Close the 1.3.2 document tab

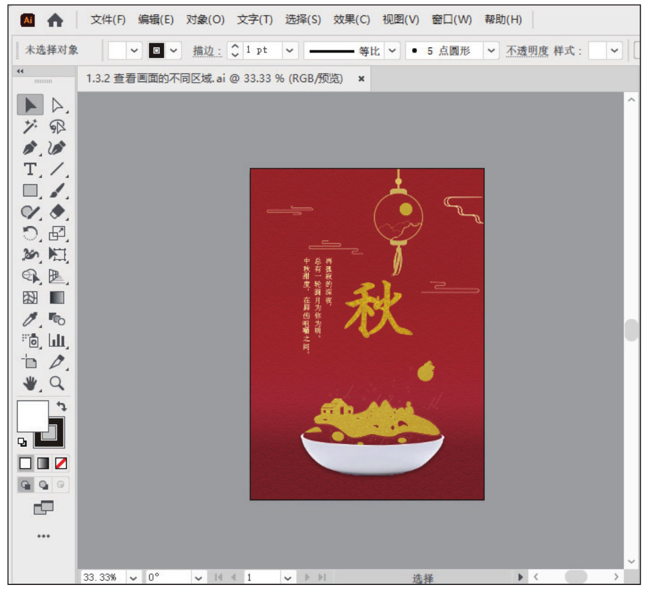[x=361, y=79]
